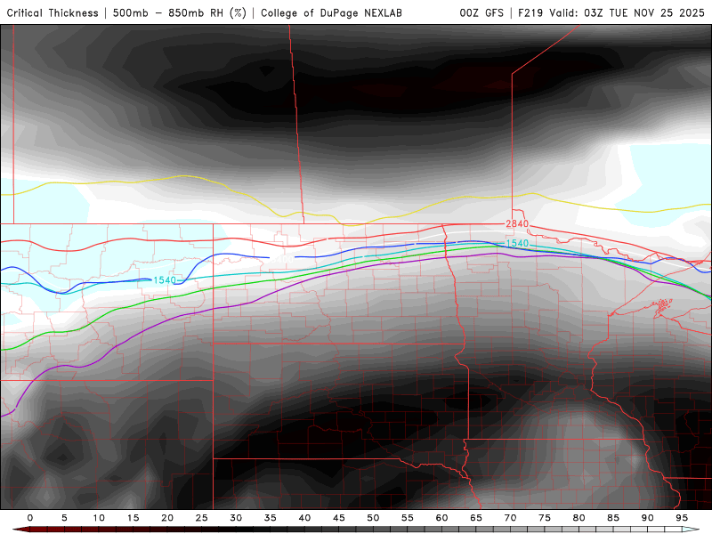The image size is (712, 534).
Task: Select the "25" humidity scale value
Action: tap(202, 518)
